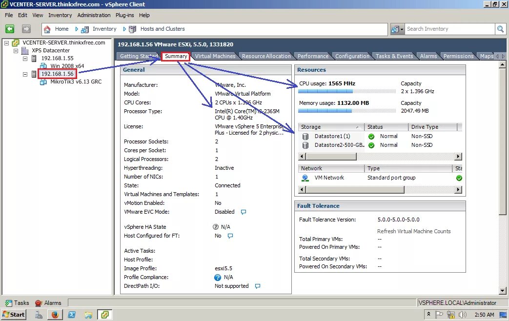Switch to the Performance tab
The image size is (509, 321).
coord(313,56)
